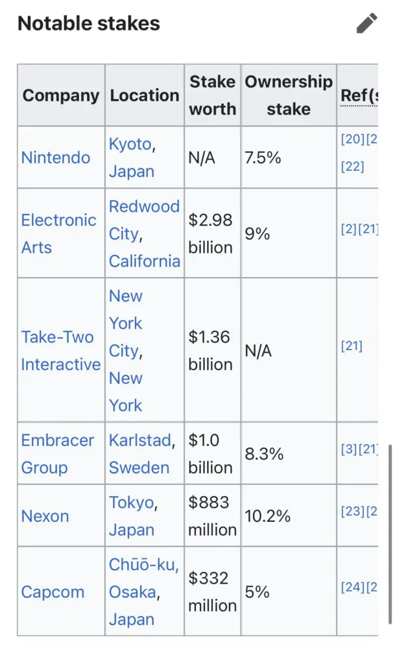This screenshot has width=395, height=664.
Task: Open the Capcom company link
Action: (x=53, y=592)
